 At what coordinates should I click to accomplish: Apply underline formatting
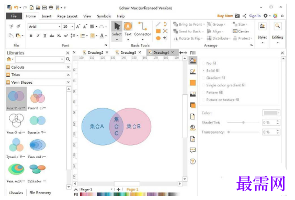[x=45, y=36]
